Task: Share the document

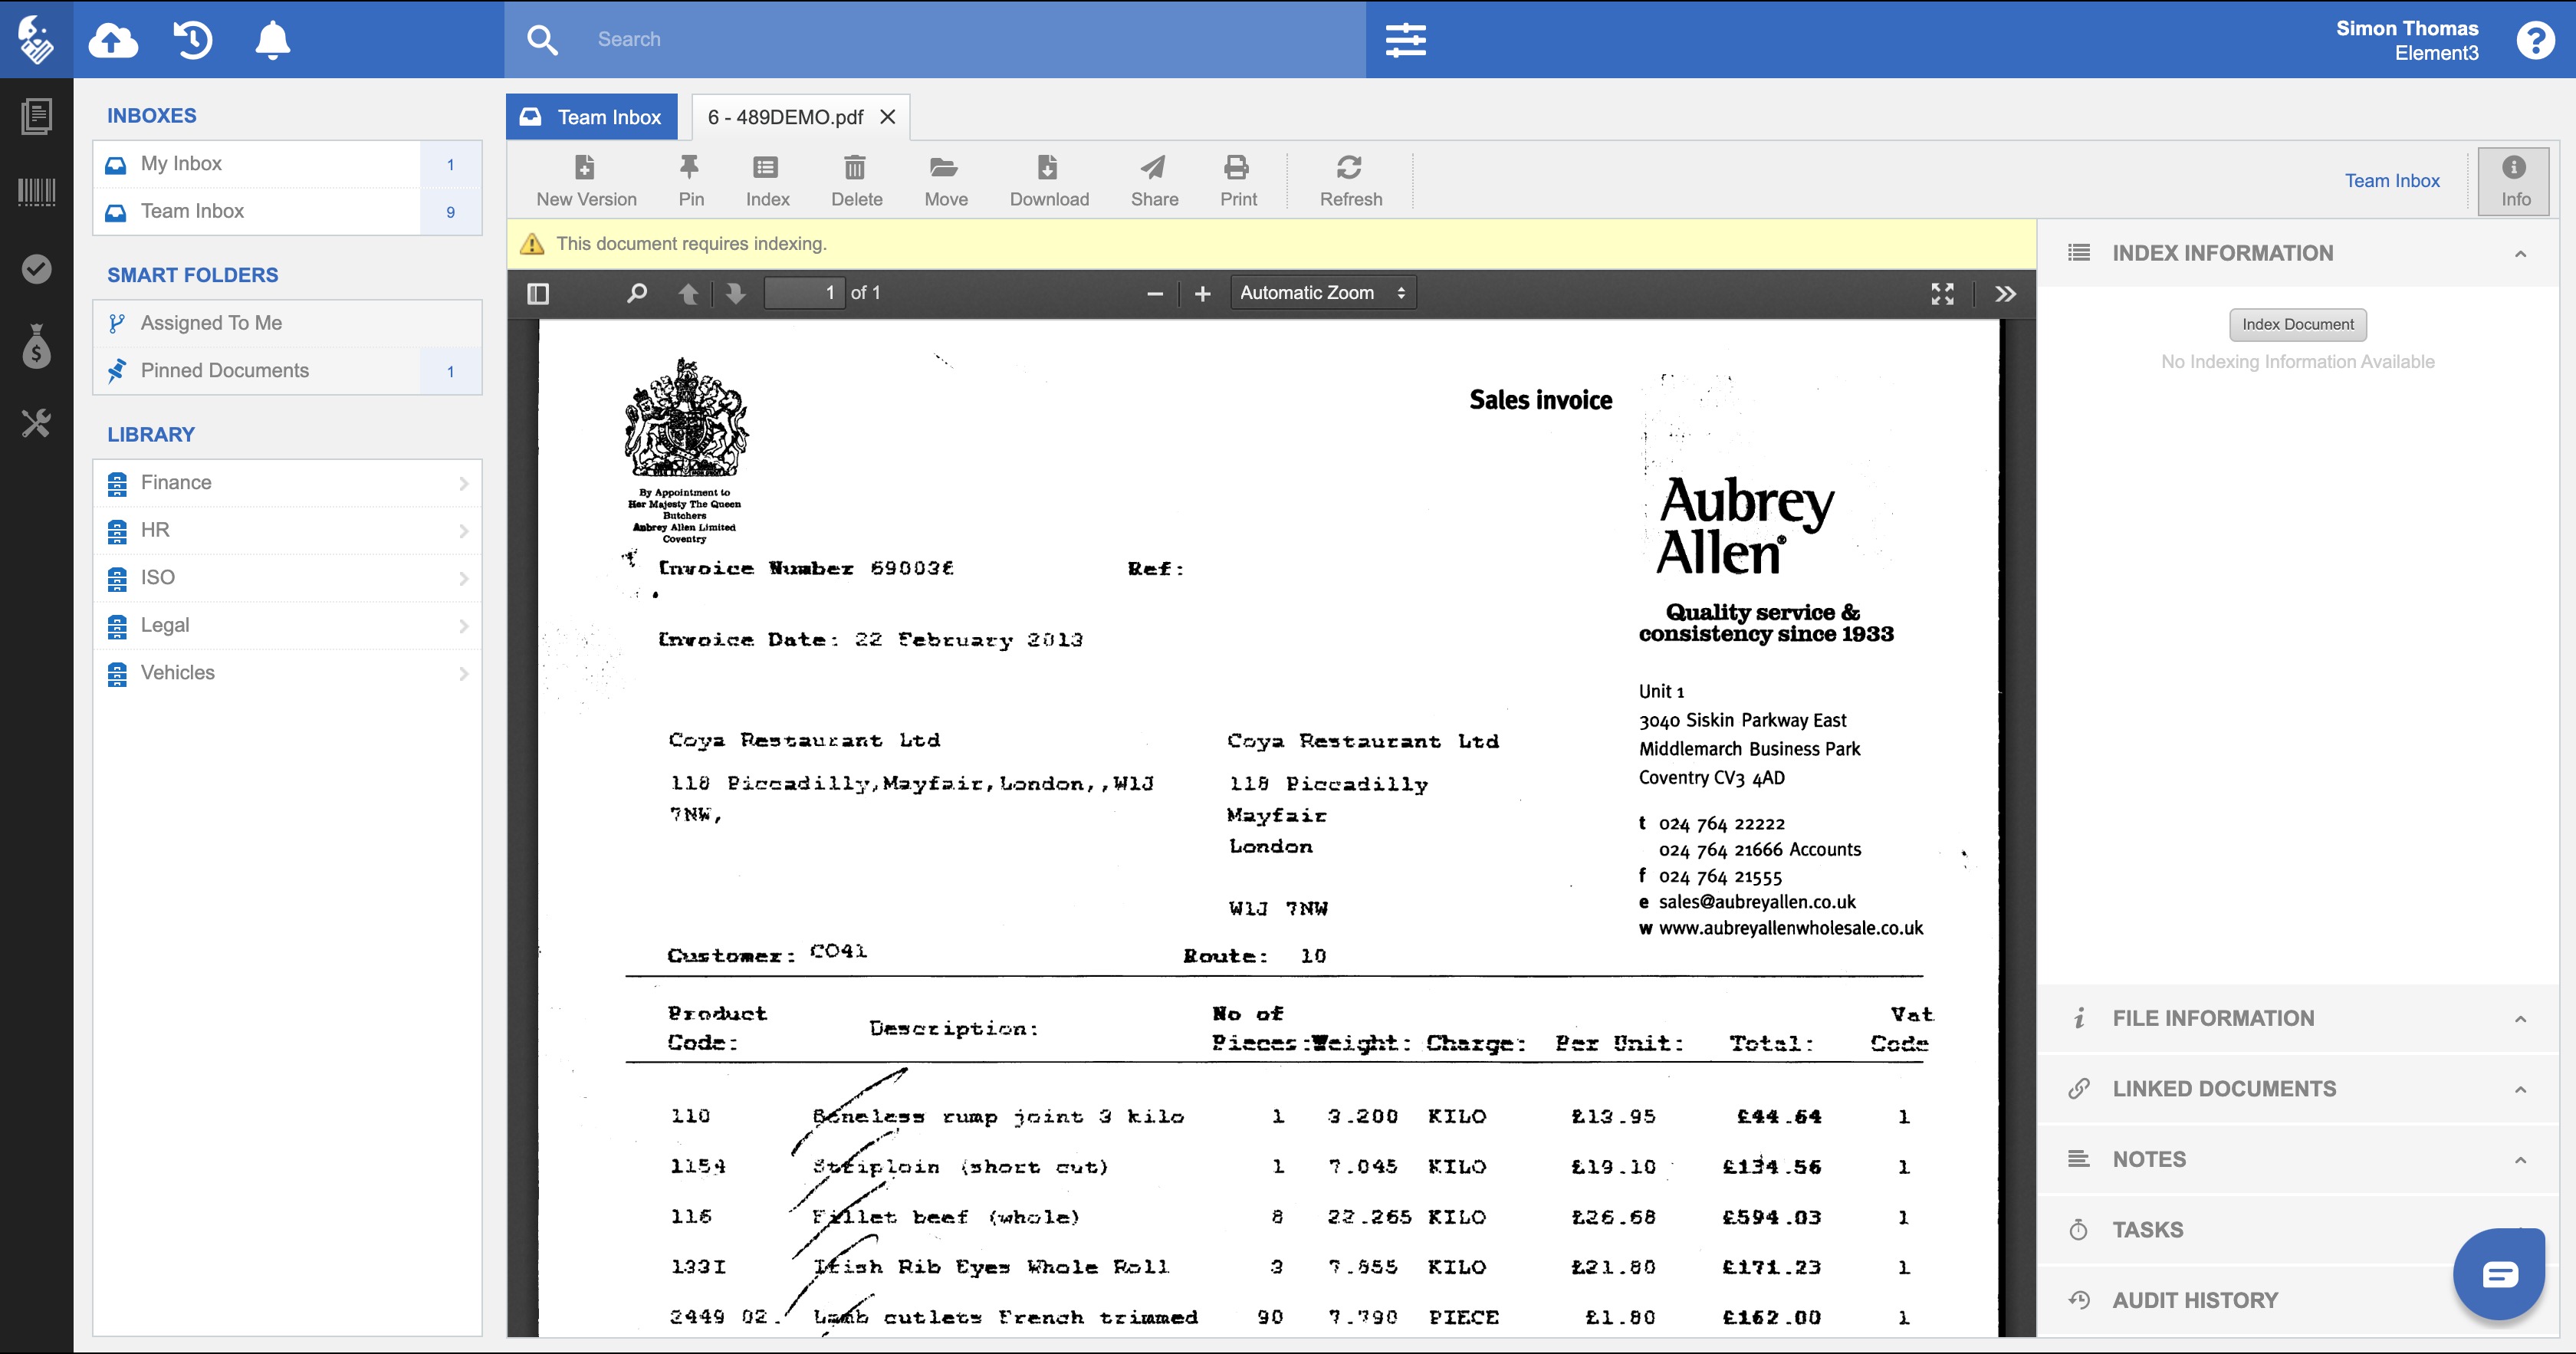Action: [x=1154, y=180]
